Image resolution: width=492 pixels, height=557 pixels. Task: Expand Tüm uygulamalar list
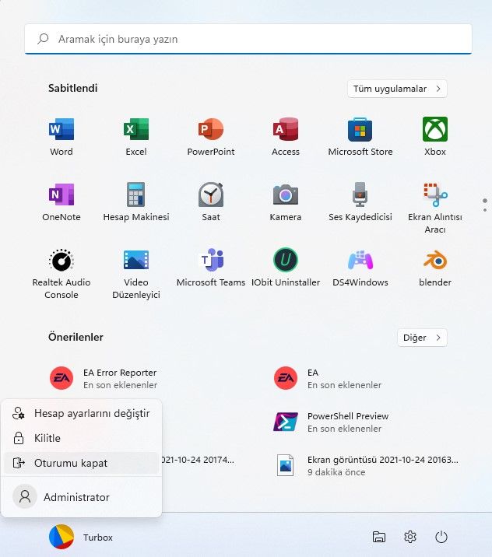pyautogui.click(x=397, y=89)
